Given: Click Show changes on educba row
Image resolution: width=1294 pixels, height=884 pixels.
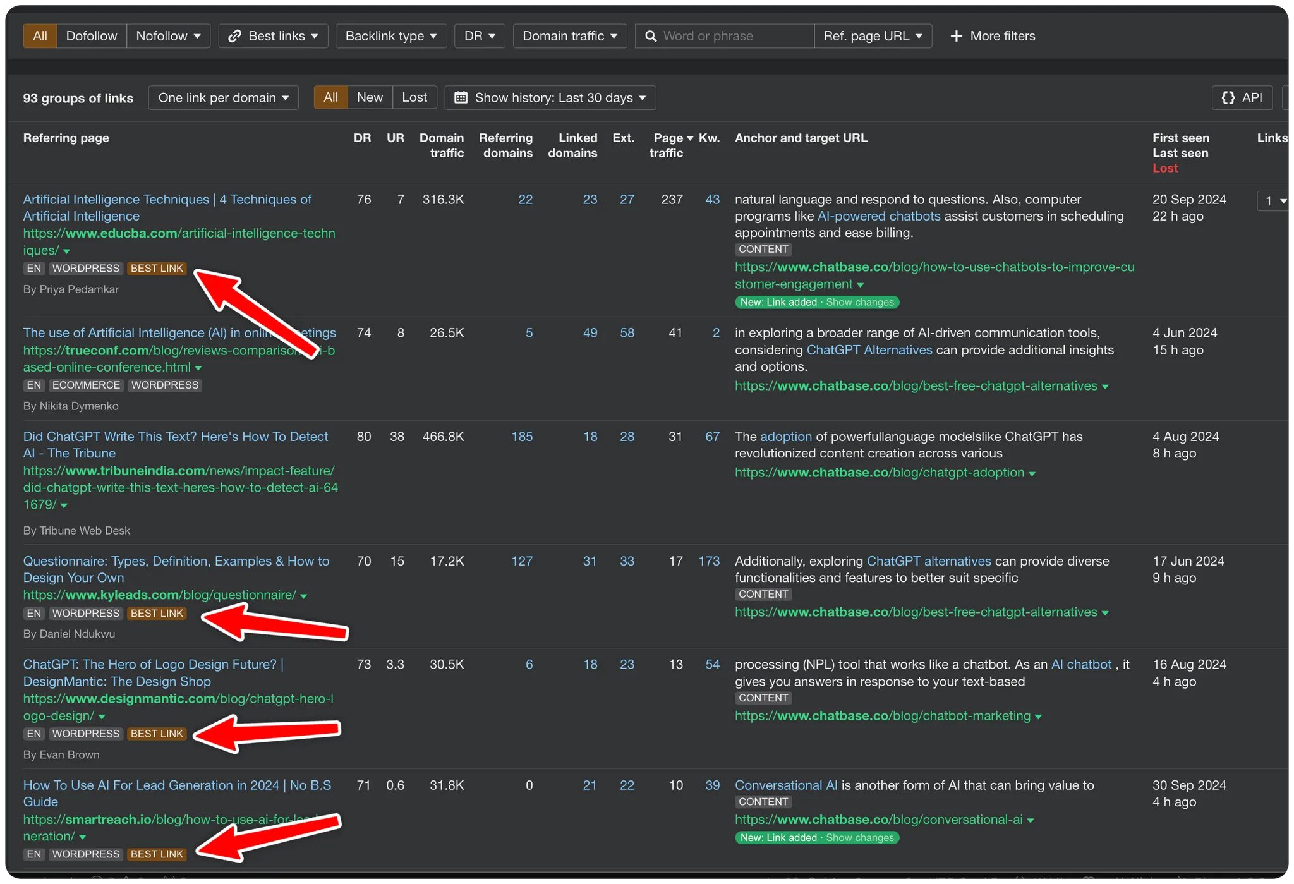Looking at the screenshot, I should click(859, 302).
